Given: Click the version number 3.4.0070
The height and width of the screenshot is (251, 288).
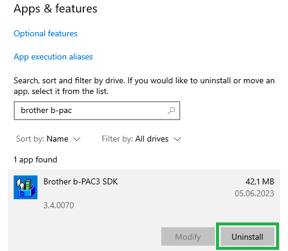Looking at the screenshot, I should click(59, 205).
